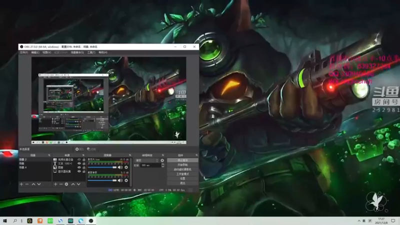The height and width of the screenshot is (225, 400).
Task: Open the green app icon in the taskbar
Action: [x=50, y=220]
